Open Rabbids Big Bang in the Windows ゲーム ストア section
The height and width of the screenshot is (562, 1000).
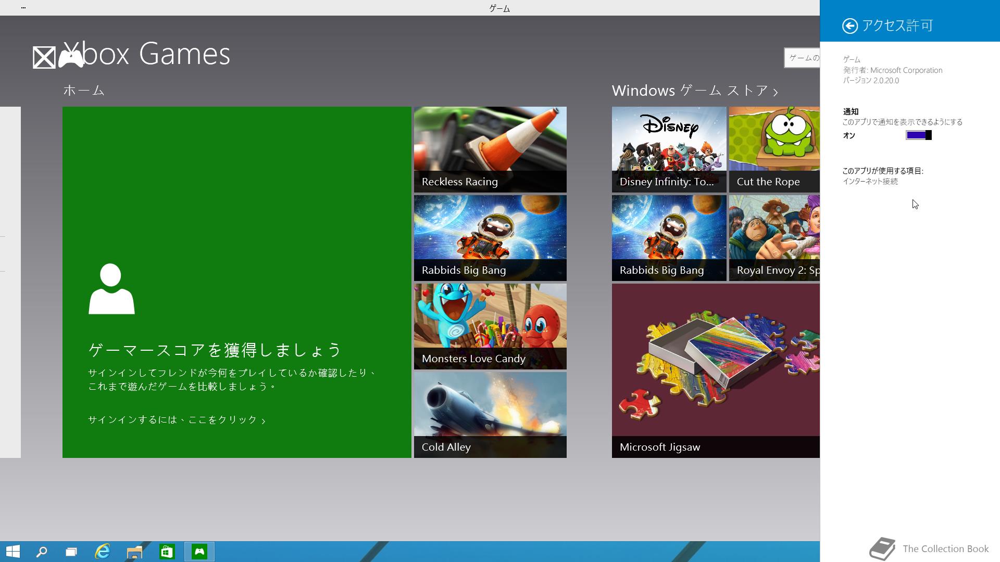669,238
